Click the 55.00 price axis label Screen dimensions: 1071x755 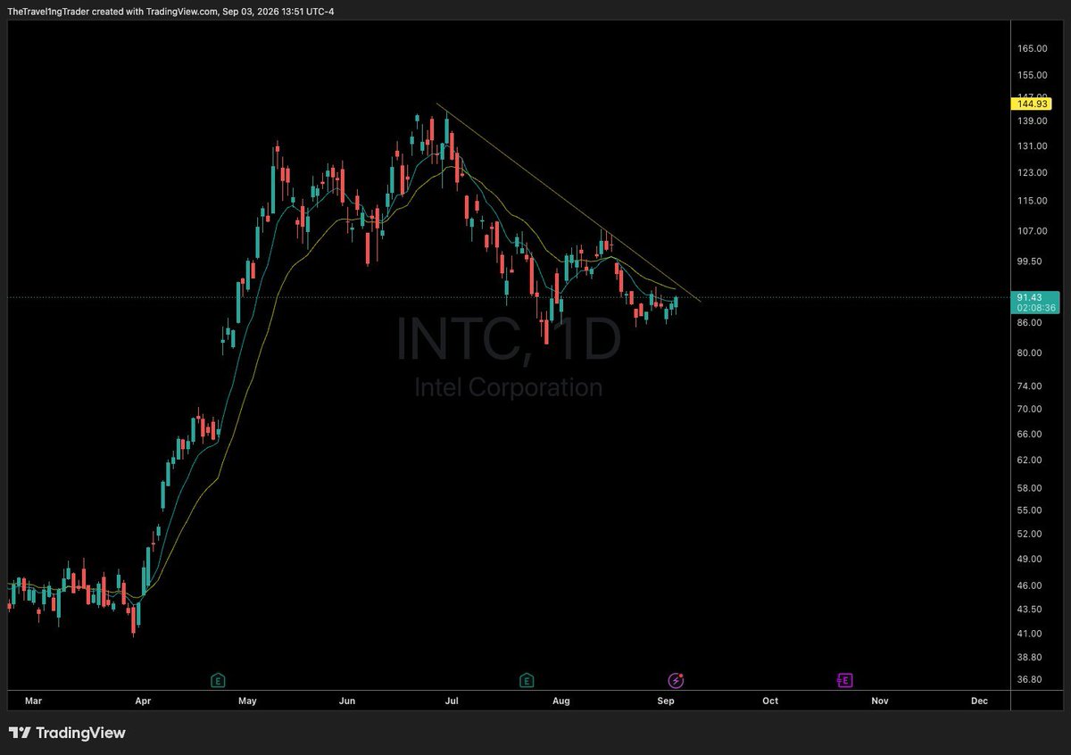click(x=1031, y=510)
